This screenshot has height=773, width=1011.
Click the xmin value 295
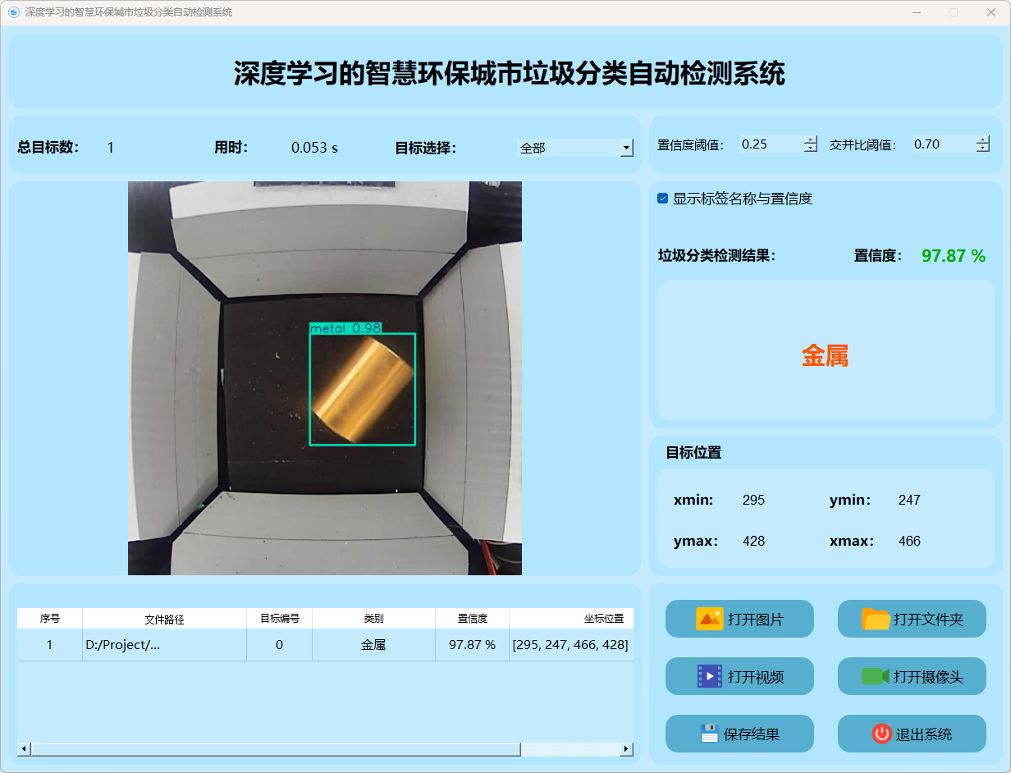753,500
